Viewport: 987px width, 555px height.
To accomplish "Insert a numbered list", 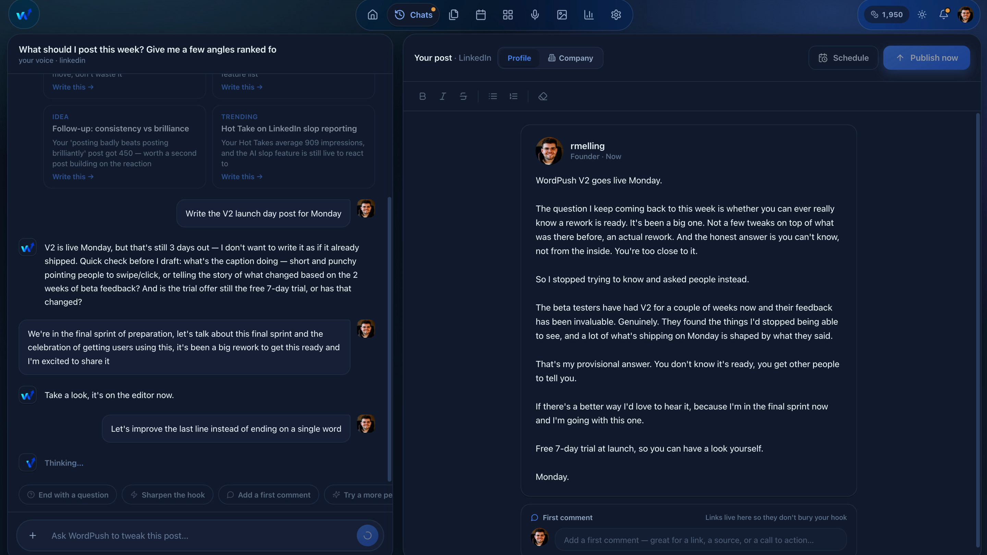I will point(513,96).
